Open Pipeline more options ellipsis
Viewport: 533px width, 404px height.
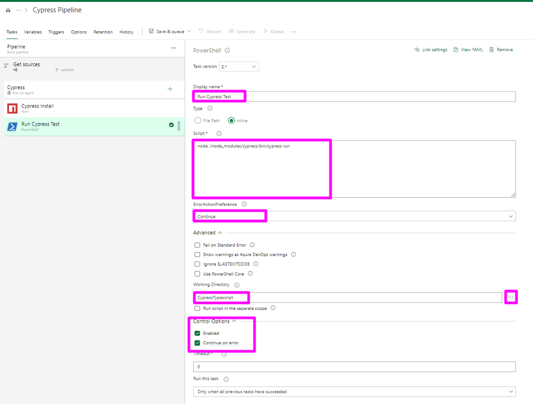pos(174,48)
